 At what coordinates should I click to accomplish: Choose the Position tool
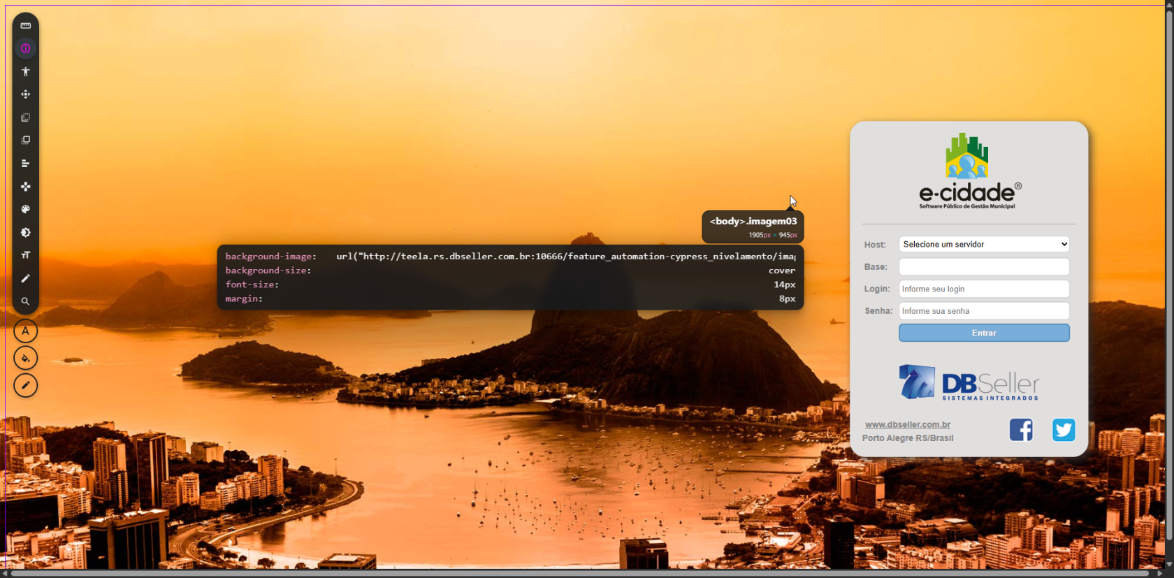point(26,187)
